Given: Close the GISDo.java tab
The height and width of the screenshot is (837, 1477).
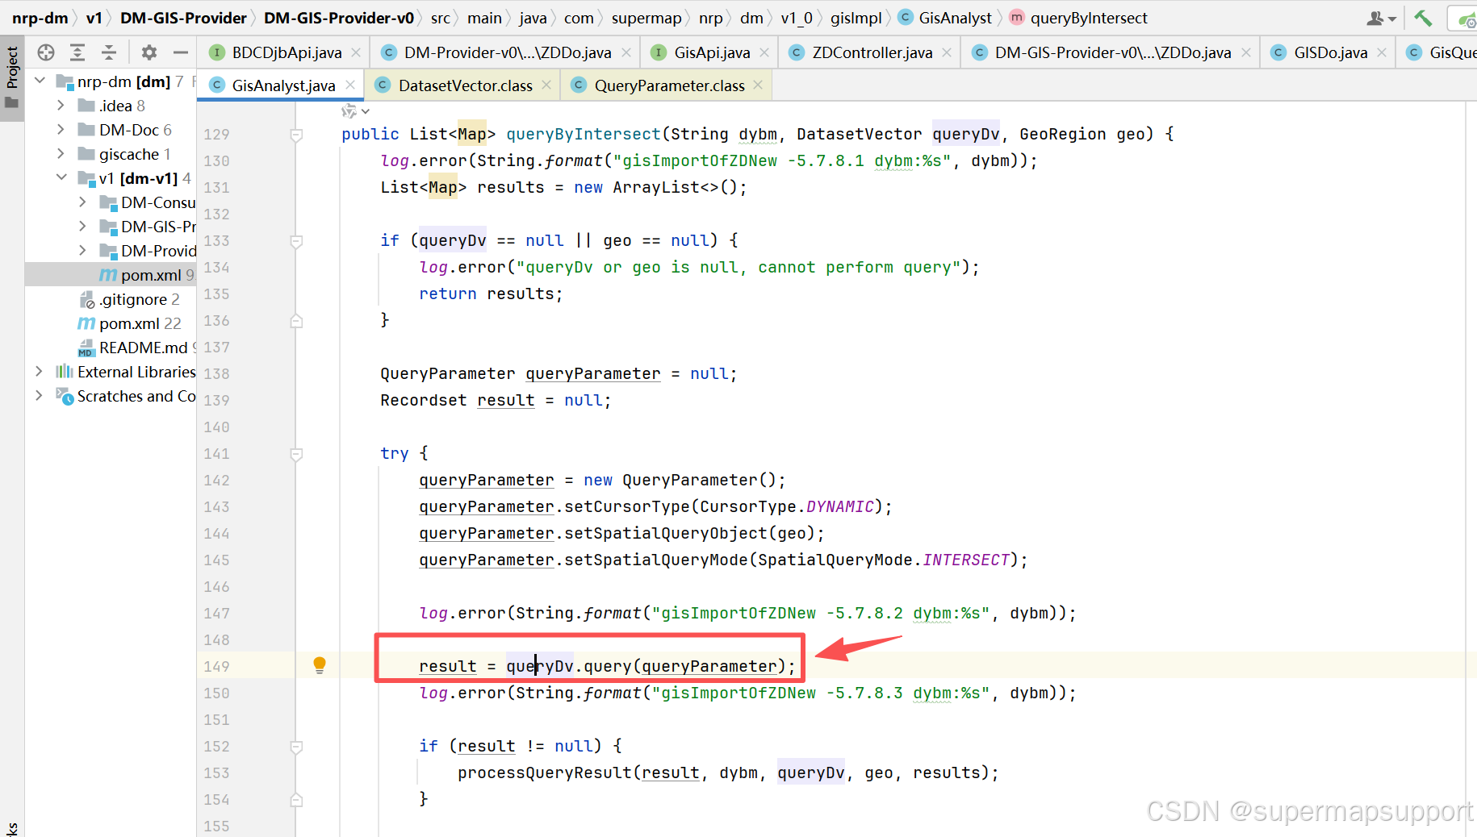Looking at the screenshot, I should click(1382, 52).
